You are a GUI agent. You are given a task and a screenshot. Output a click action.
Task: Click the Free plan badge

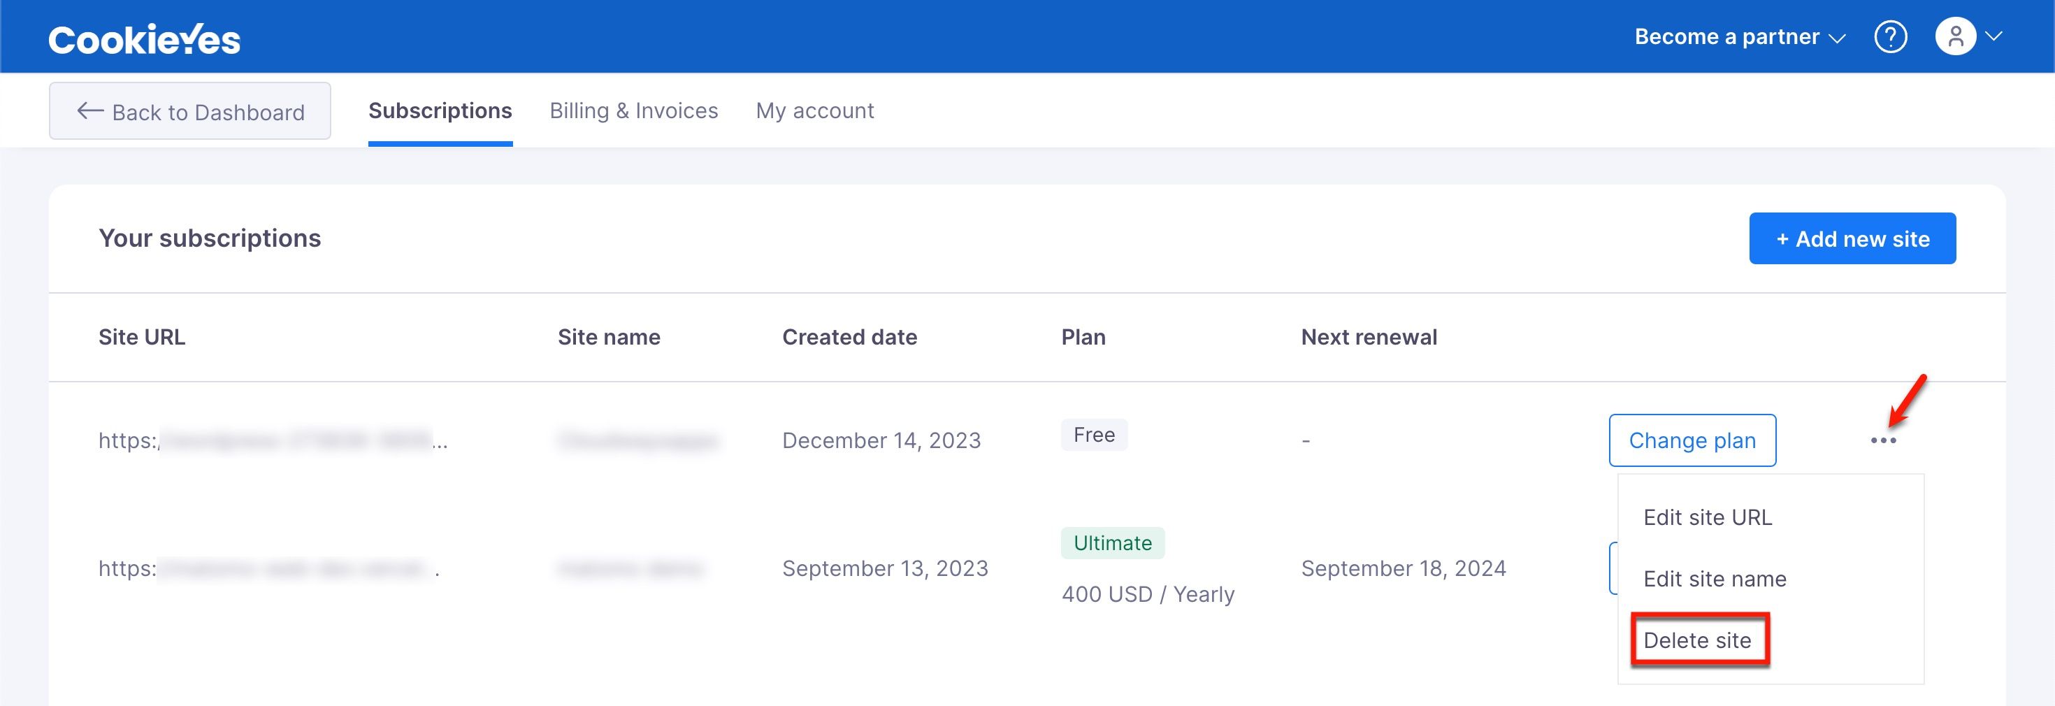pyautogui.click(x=1094, y=435)
